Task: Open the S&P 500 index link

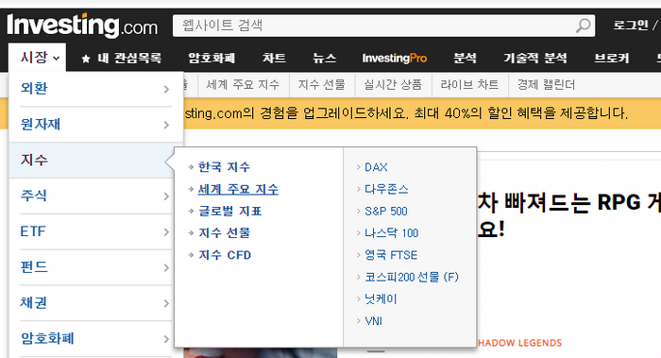Action: click(x=386, y=211)
